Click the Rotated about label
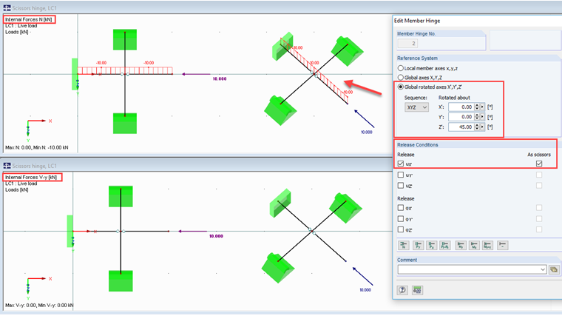This screenshot has height=316, width=562. 454,98
